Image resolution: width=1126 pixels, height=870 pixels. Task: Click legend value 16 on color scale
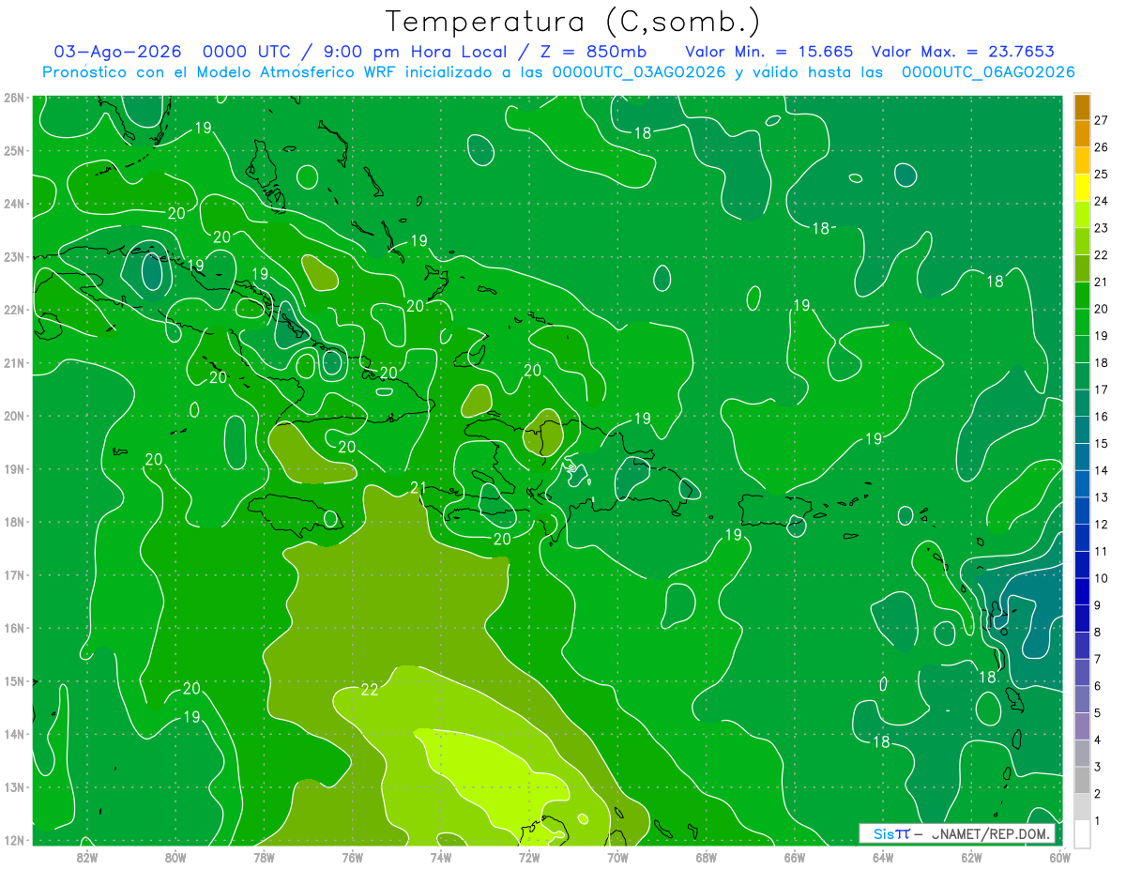tap(1102, 417)
